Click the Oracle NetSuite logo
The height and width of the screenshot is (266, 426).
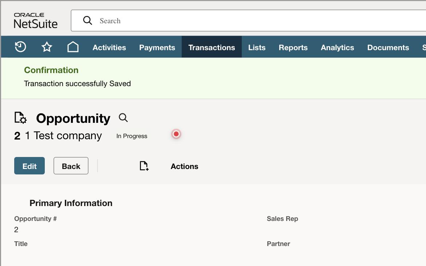click(x=36, y=21)
